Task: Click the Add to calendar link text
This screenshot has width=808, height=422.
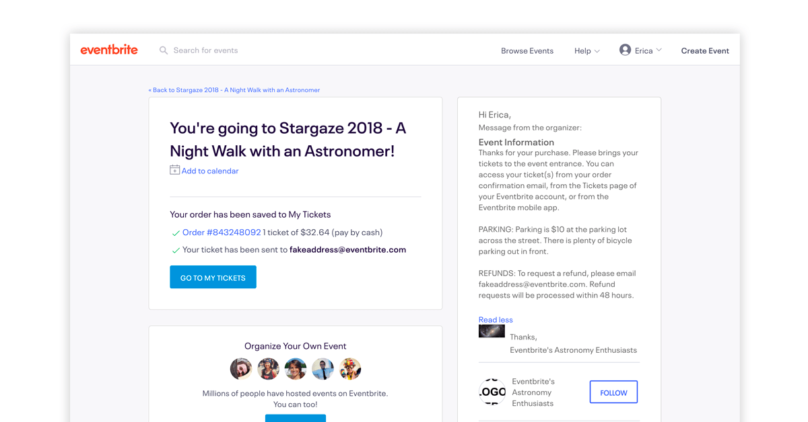Action: (x=210, y=171)
